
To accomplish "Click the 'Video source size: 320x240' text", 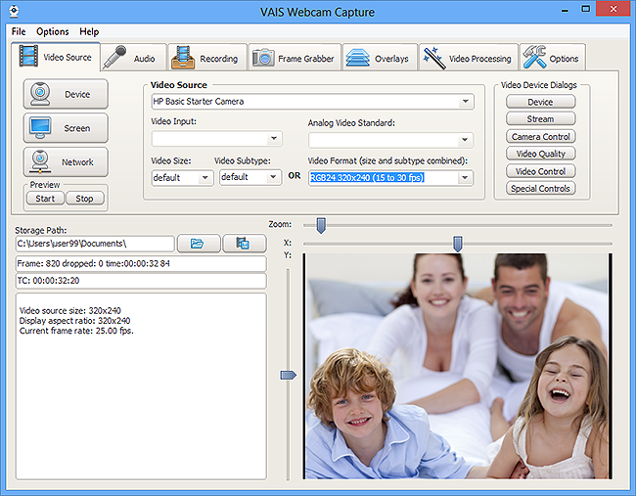I will click(x=70, y=311).
